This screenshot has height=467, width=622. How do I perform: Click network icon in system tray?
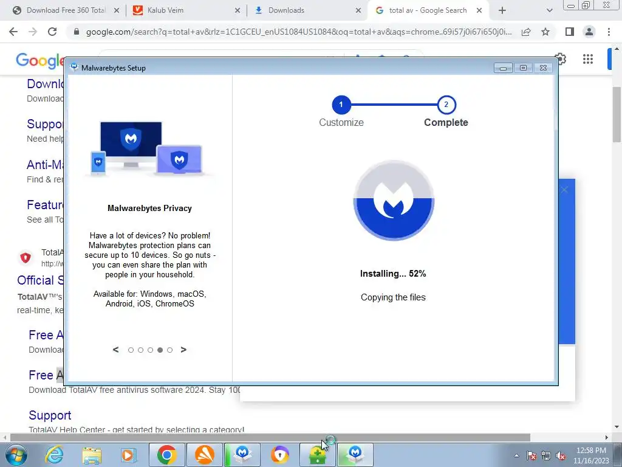click(546, 456)
